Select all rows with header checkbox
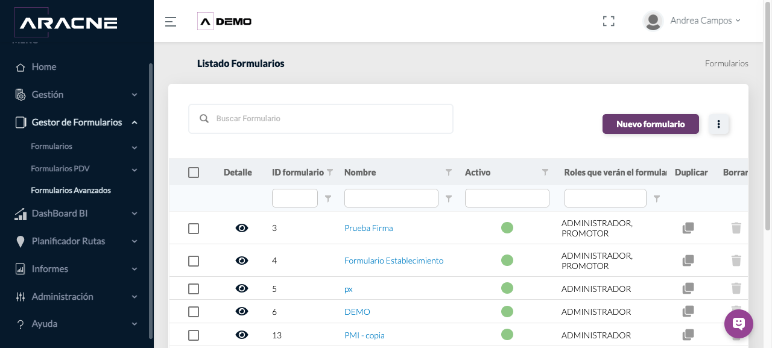Image resolution: width=772 pixels, height=348 pixels. pyautogui.click(x=194, y=172)
